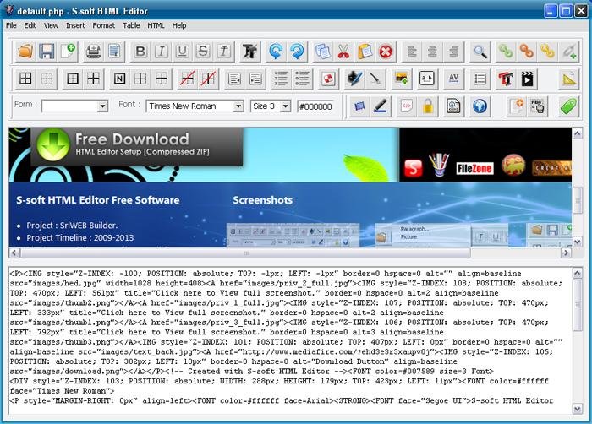Image resolution: width=592 pixels, height=424 pixels.
Task: Click the #000000 color value field
Action: (x=315, y=106)
